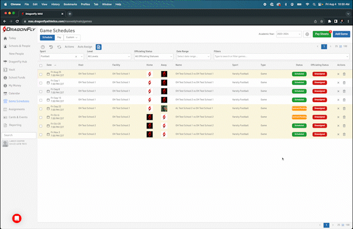Viewport: 353px width, 229px height.
Task: Click the Add Game button
Action: pos(341,34)
